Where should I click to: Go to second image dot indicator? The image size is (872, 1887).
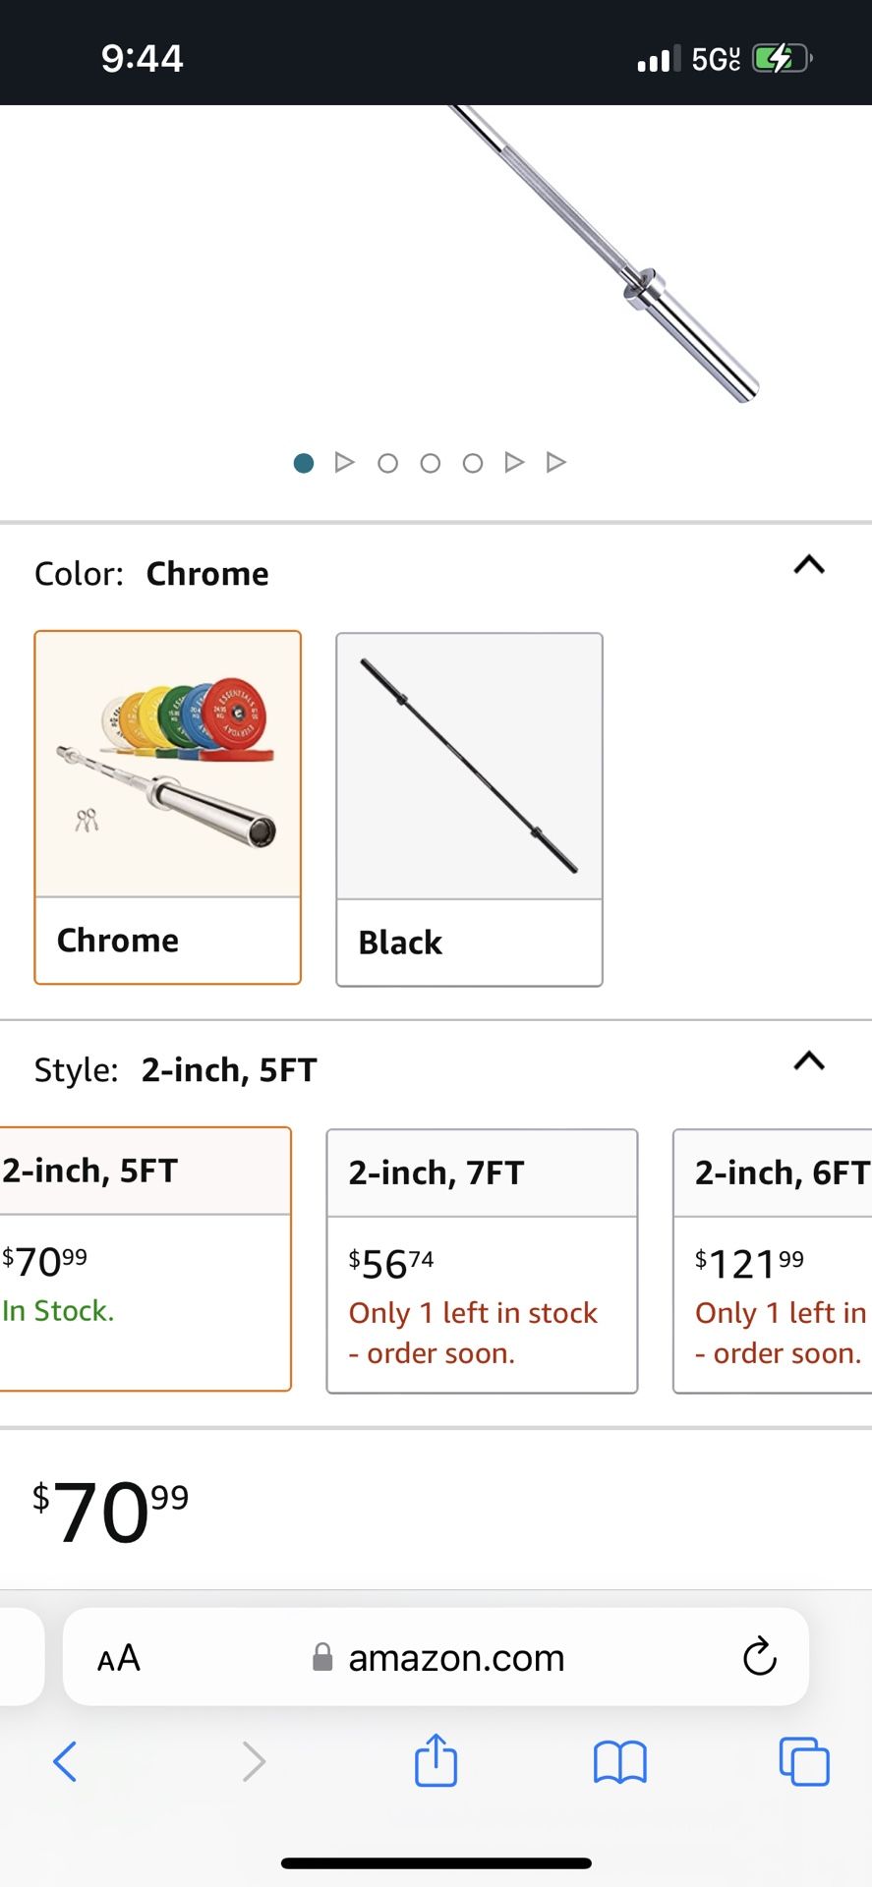tap(387, 463)
